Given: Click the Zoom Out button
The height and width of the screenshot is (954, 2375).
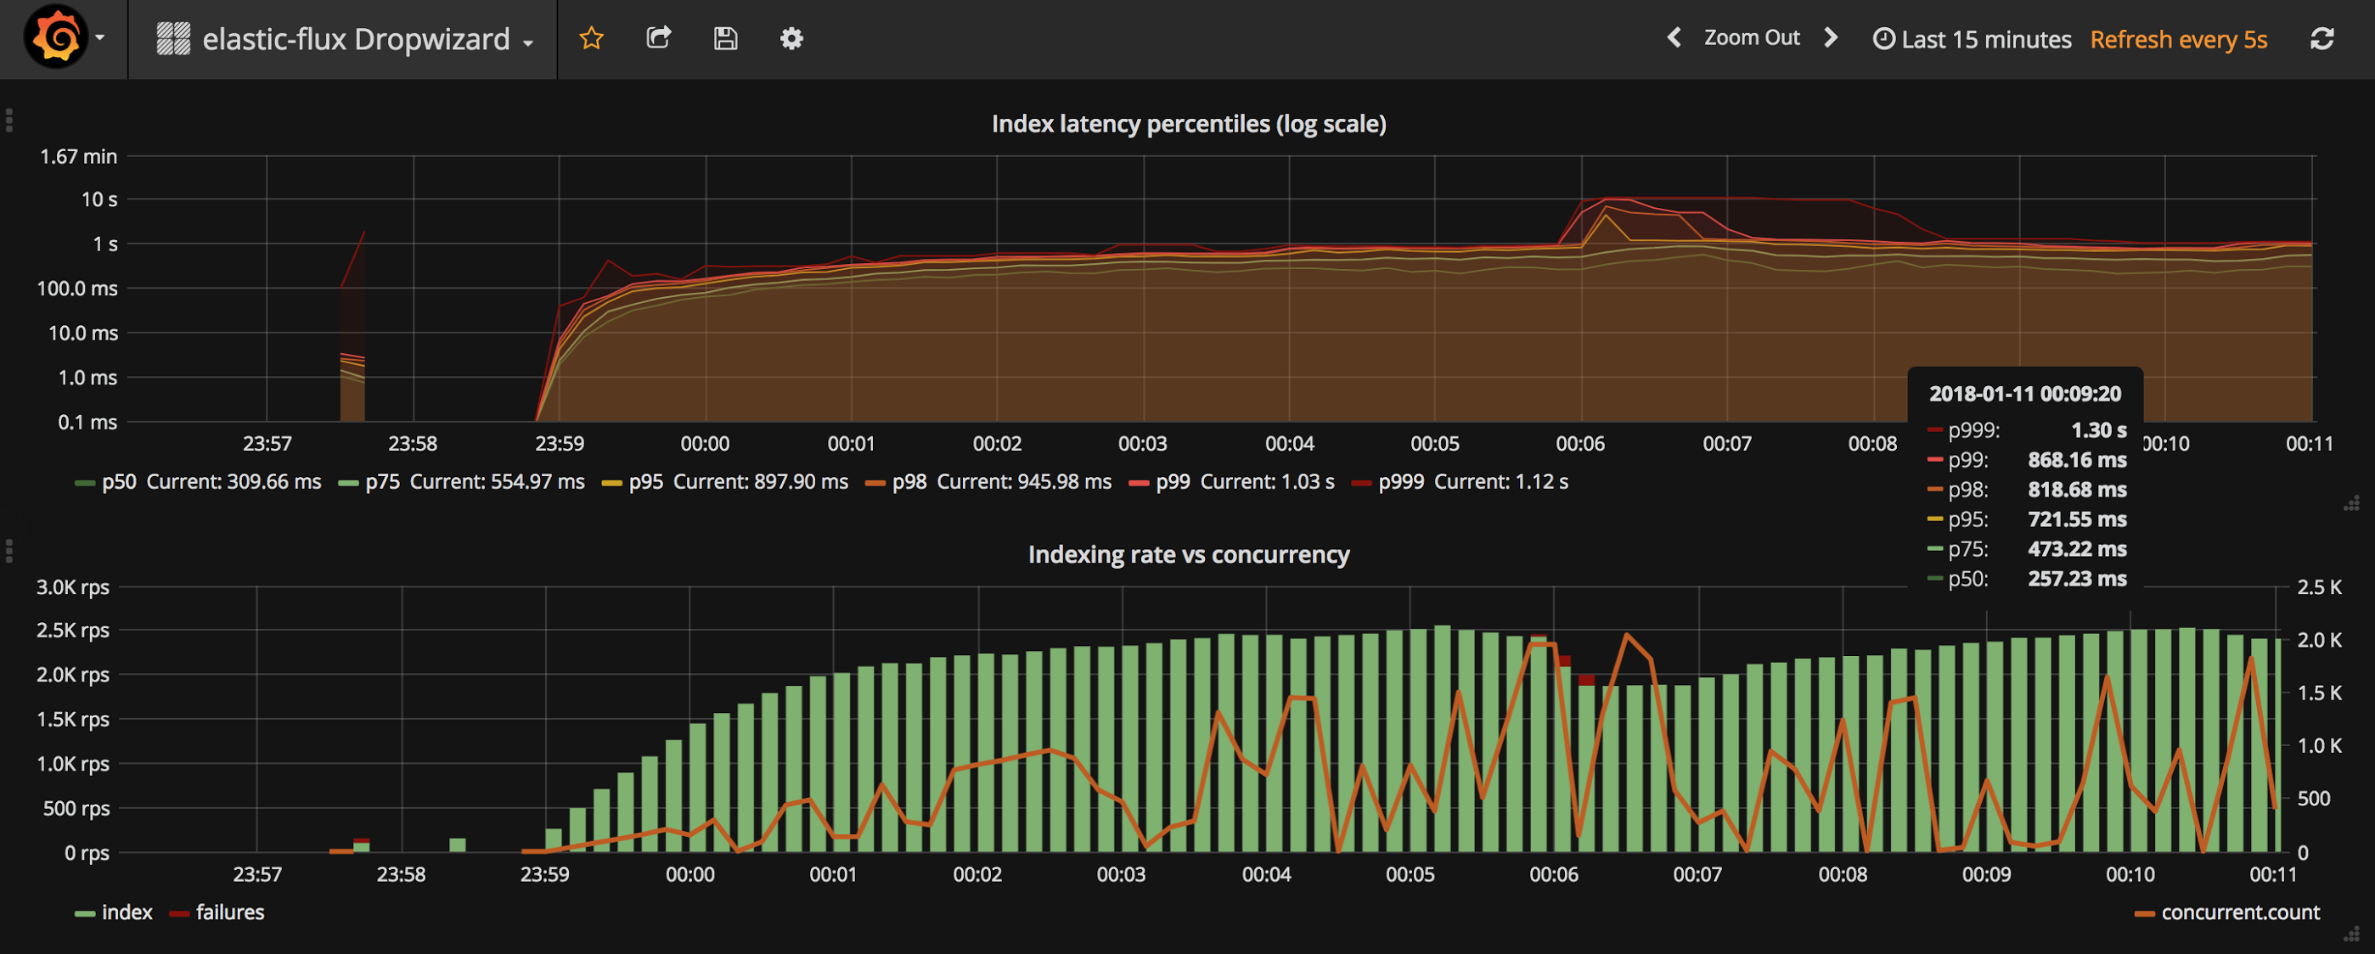Looking at the screenshot, I should (1751, 38).
